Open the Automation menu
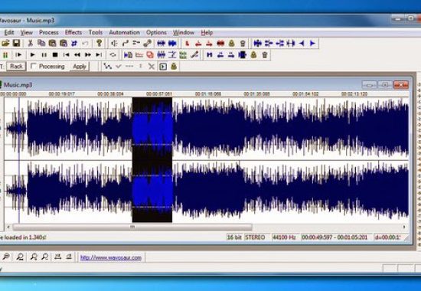The height and width of the screenshot is (291, 421). coord(124,32)
